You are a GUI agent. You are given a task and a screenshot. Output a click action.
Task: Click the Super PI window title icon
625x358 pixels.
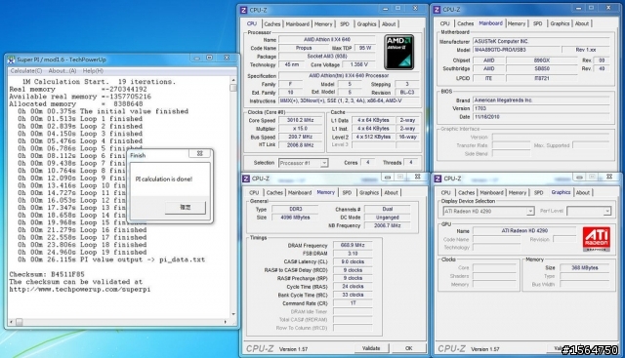(11, 60)
